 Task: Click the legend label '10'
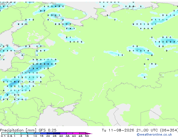(x=35, y=136)
